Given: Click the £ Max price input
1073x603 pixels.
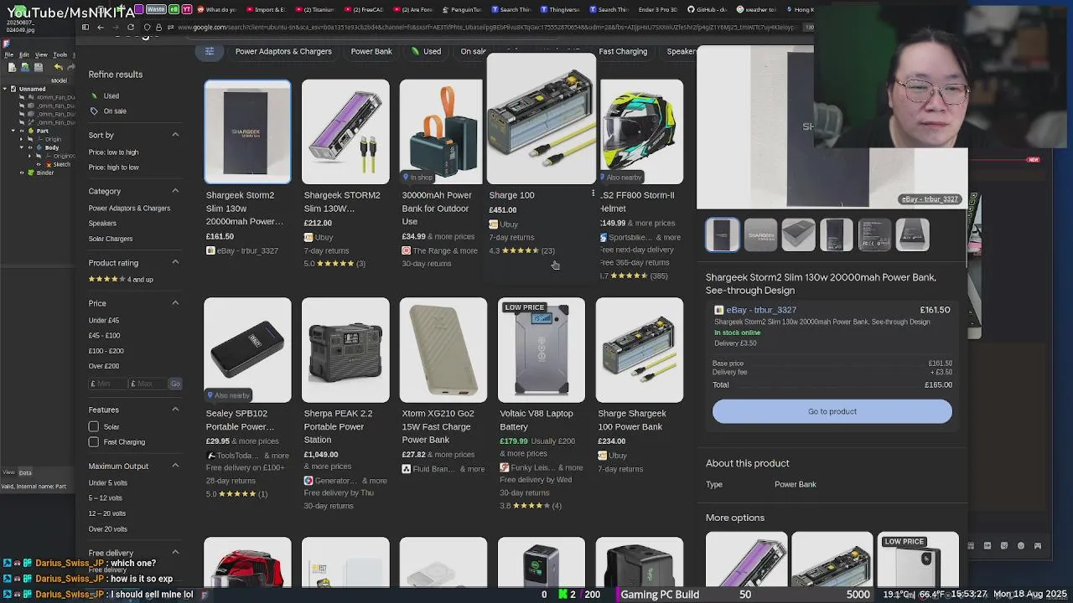Looking at the screenshot, I should pos(148,384).
